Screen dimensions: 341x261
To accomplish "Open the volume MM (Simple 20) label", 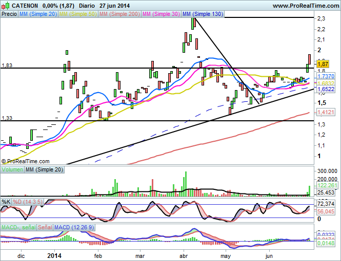I will (45, 169).
